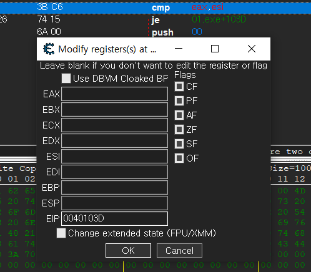This screenshot has height=272, width=311.
Task: Click hex byte 54 in the hex dump
Action: click(300, 212)
